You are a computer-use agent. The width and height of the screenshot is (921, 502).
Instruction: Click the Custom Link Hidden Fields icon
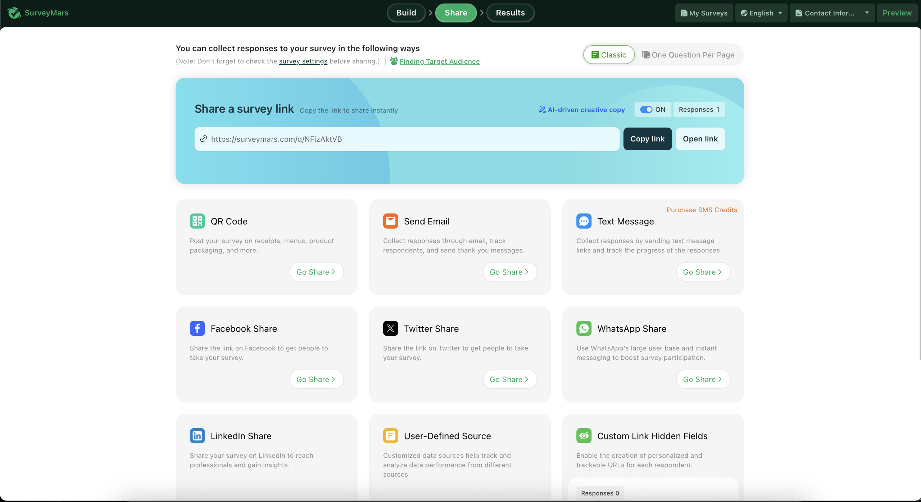click(584, 435)
